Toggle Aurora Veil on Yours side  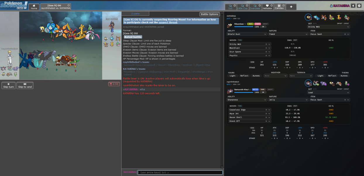(256, 76)
